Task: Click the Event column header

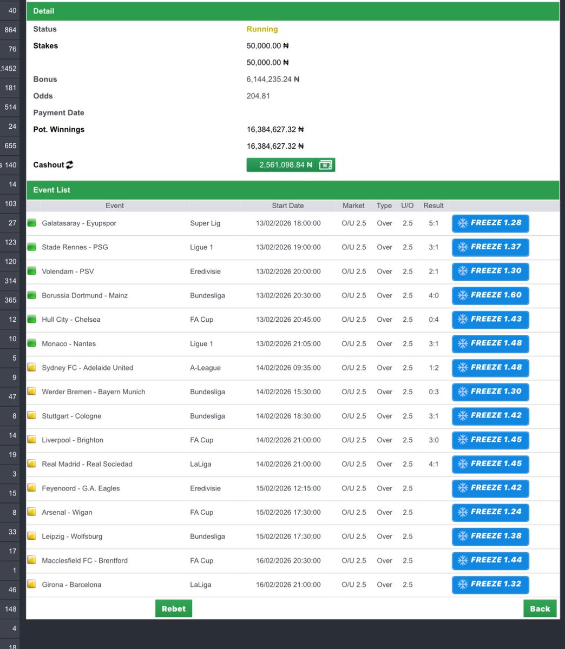Action: [x=115, y=206]
